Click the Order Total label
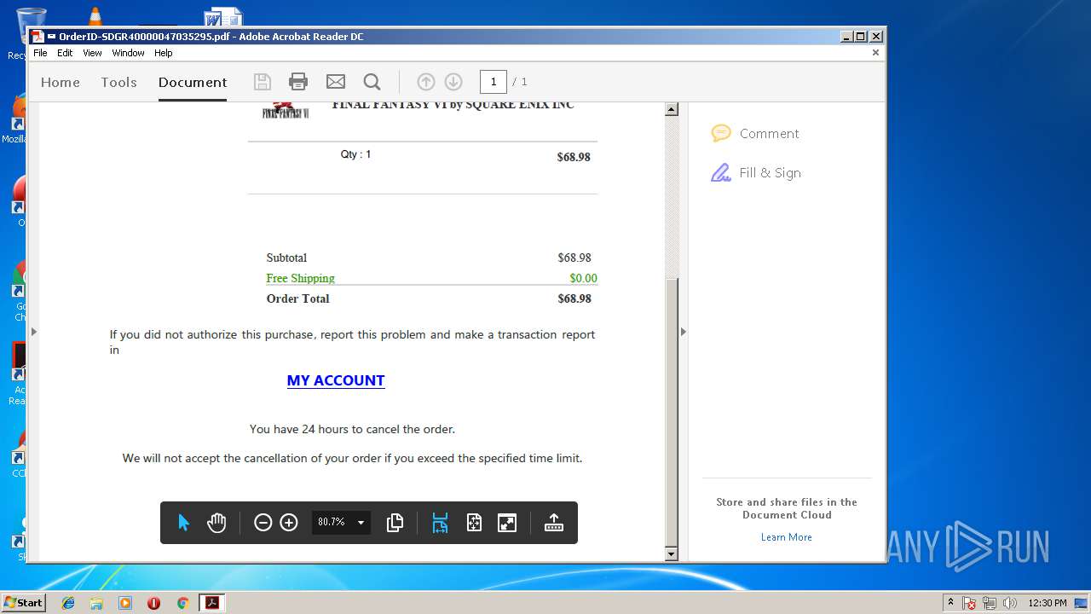The image size is (1091, 614). click(297, 298)
